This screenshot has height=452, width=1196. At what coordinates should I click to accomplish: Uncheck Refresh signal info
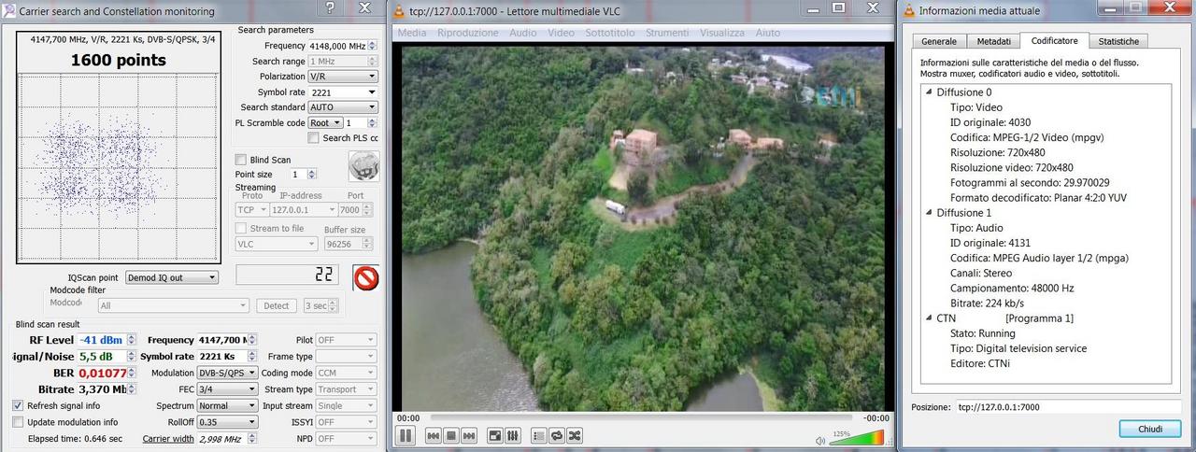click(x=19, y=405)
